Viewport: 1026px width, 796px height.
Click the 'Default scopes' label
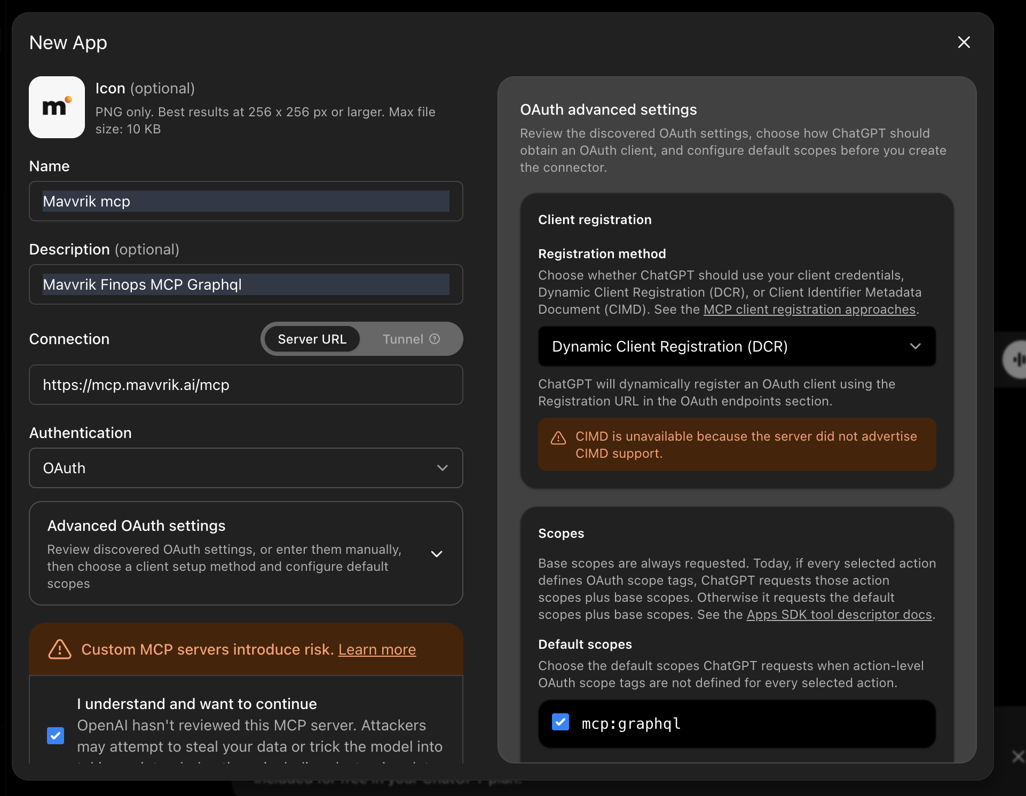[x=585, y=644]
